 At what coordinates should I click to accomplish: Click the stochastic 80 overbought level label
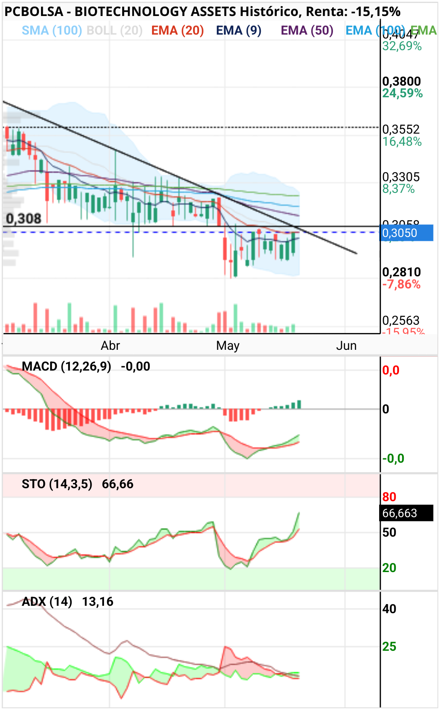point(389,497)
